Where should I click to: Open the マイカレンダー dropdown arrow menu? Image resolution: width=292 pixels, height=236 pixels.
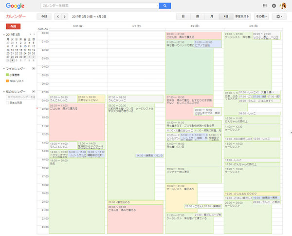pos(34,69)
